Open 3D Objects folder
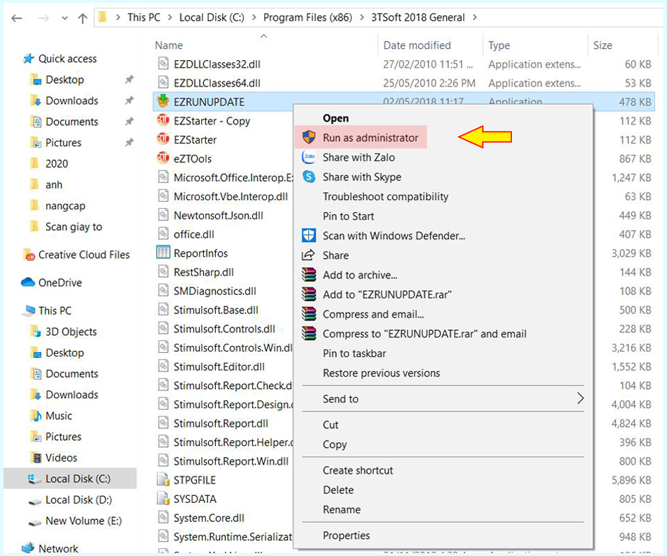The height and width of the screenshot is (556, 667). tap(71, 332)
